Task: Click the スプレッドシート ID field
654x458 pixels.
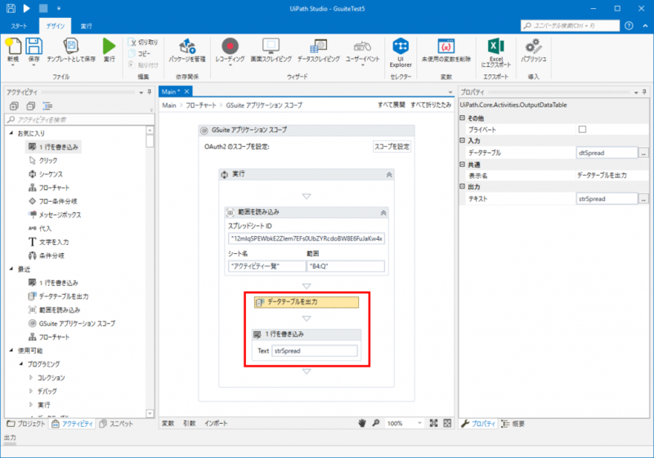Action: [307, 238]
